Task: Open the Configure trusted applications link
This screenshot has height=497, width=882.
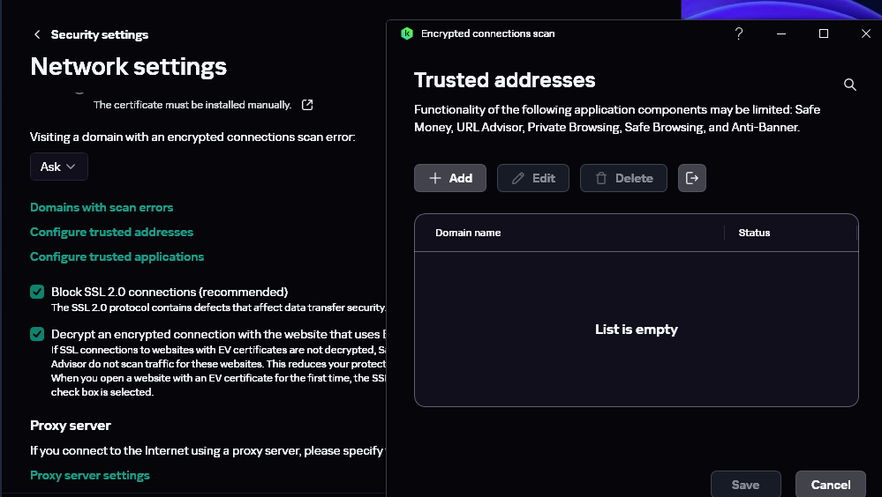Action: click(117, 256)
